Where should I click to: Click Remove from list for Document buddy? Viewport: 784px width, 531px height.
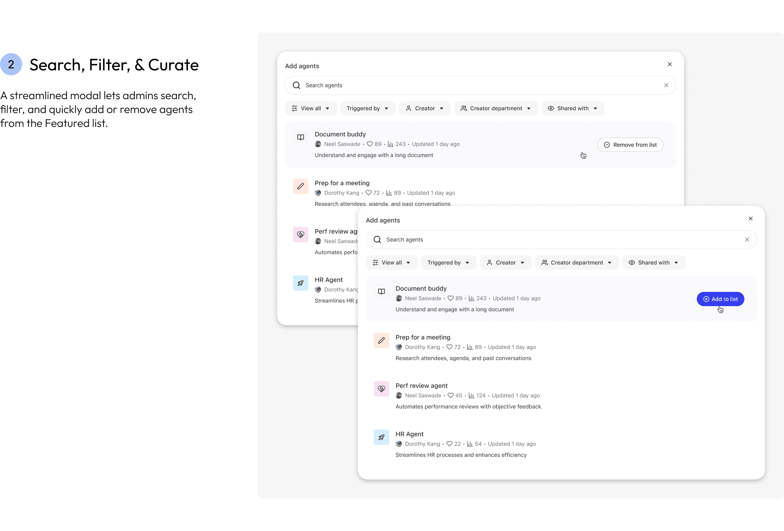tap(630, 145)
